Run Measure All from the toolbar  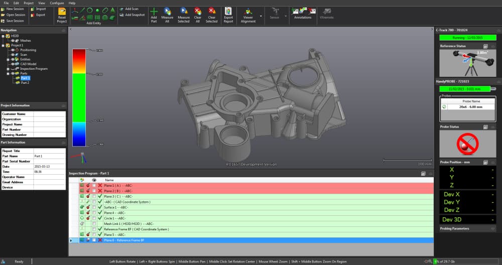coord(167,11)
